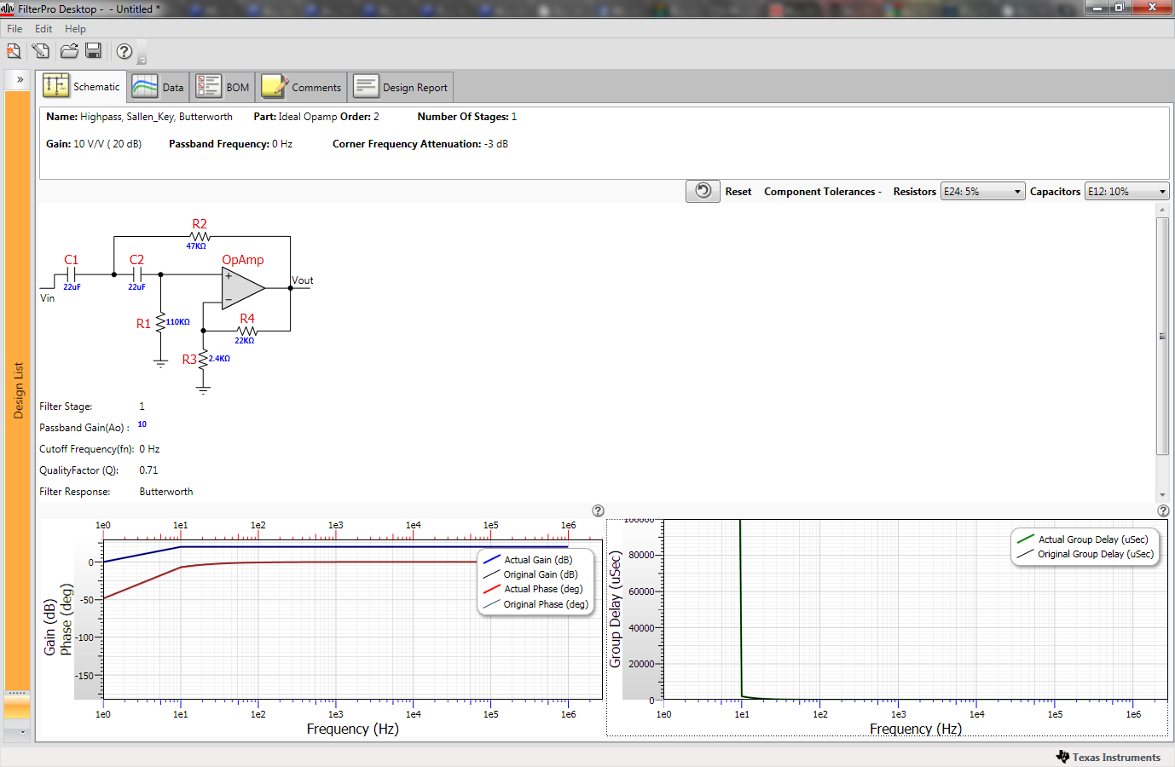Open the File menu
This screenshot has width=1175, height=767.
14,29
